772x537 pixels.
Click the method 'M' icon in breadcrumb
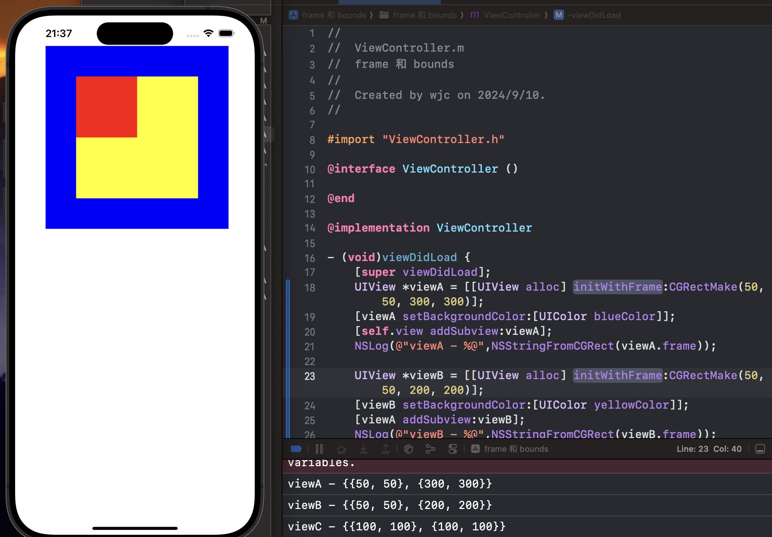pyautogui.click(x=559, y=15)
